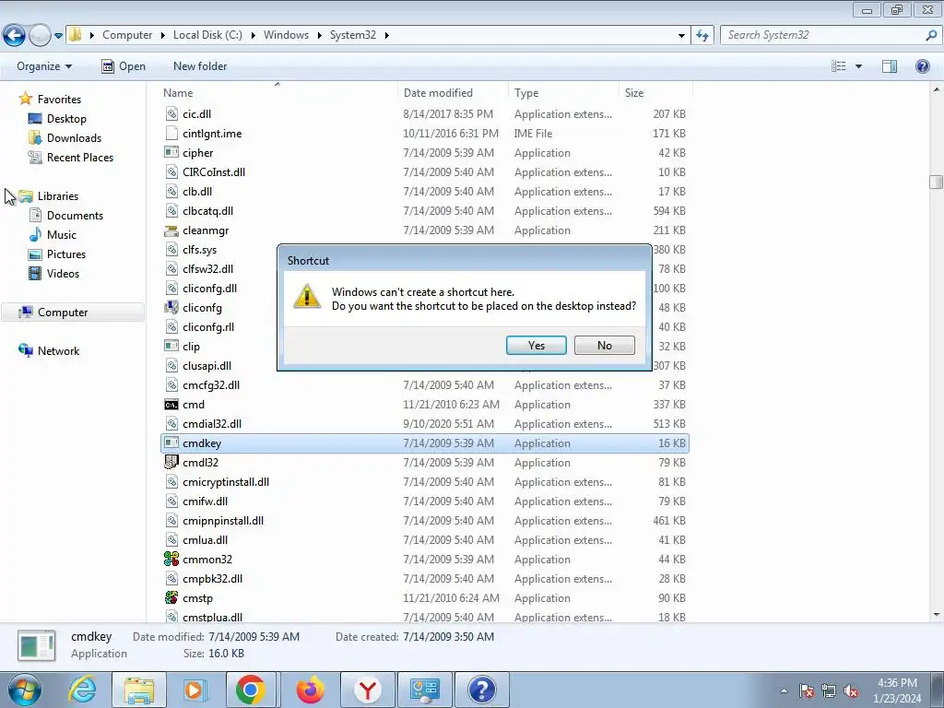
Task: Select the cipher application icon
Action: click(171, 153)
